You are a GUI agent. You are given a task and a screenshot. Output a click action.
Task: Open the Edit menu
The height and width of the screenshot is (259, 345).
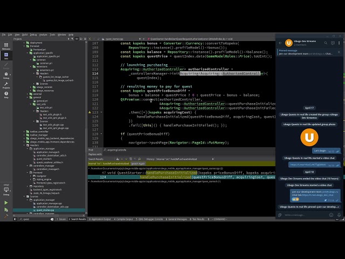point(10,35)
